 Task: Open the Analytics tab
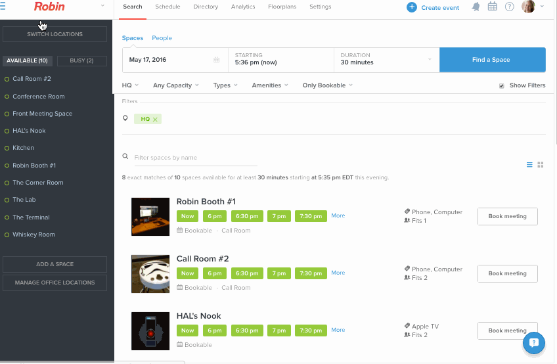coord(243,7)
